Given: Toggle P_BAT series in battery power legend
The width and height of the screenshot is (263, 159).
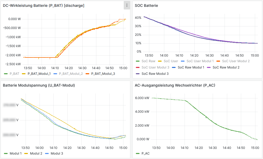Looking at the screenshot, I should (12, 74).
